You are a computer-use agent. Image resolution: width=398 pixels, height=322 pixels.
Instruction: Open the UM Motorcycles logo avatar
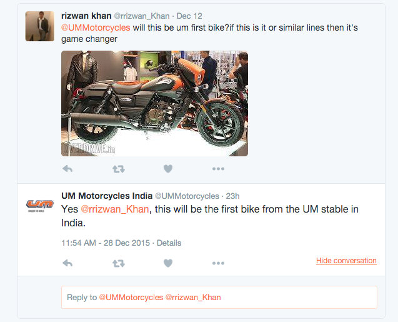[39, 205]
